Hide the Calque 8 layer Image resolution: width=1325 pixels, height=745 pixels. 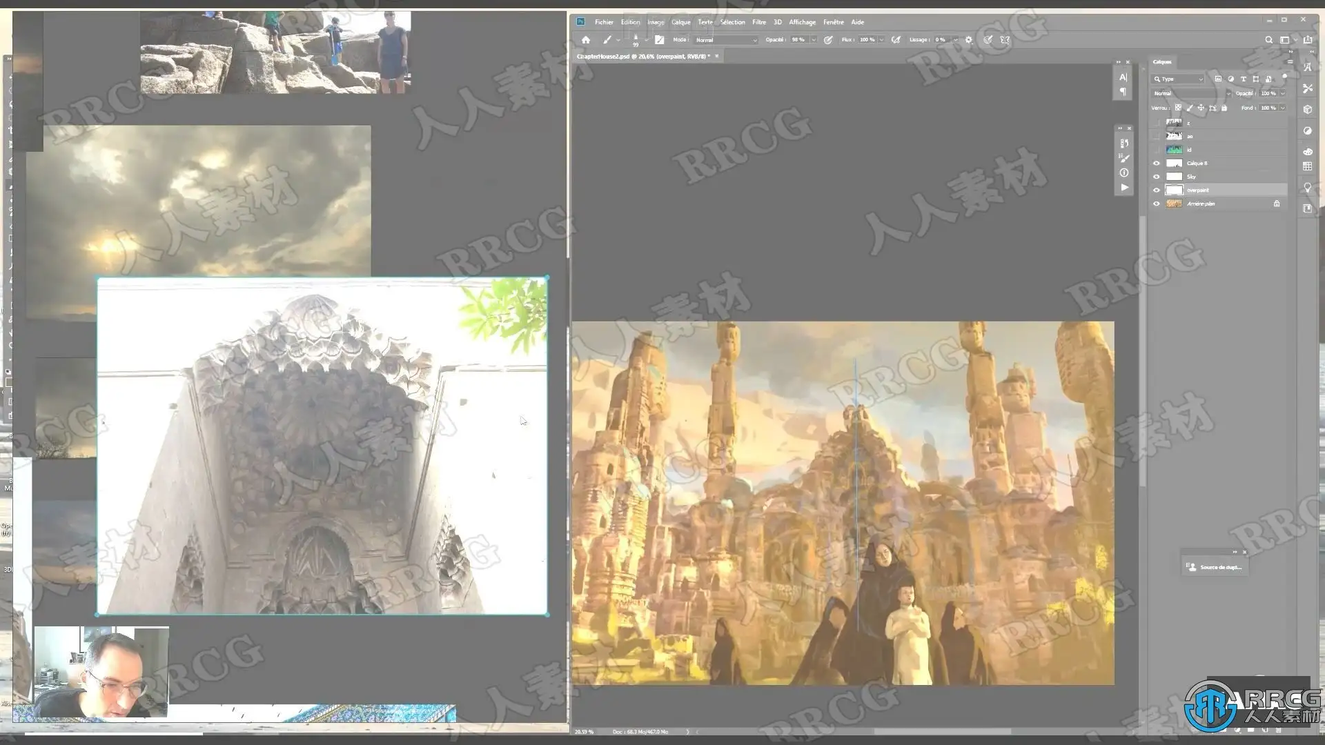[1157, 163]
